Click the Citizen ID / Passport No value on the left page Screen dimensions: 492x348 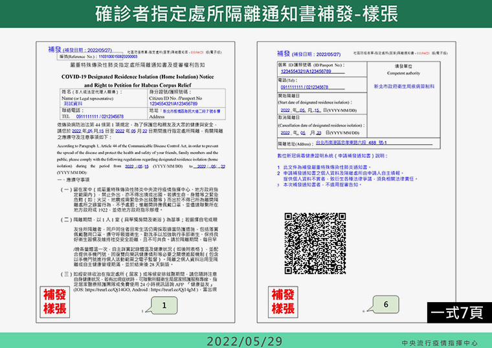(173, 103)
